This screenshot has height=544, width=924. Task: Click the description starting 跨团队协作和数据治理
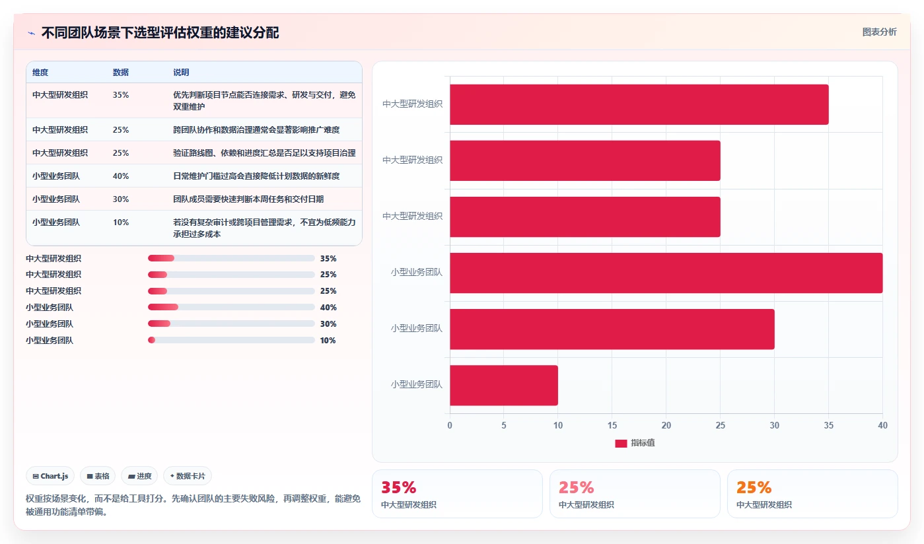pyautogui.click(x=256, y=130)
